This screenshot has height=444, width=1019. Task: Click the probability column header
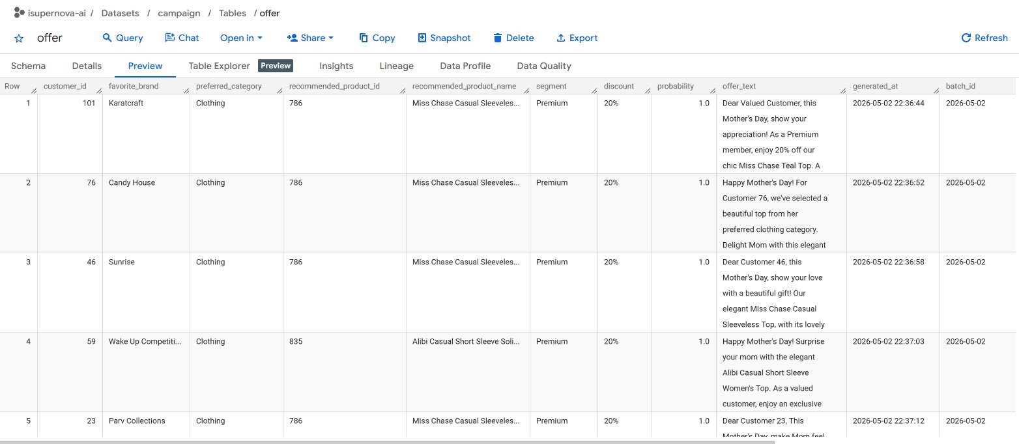pos(676,86)
